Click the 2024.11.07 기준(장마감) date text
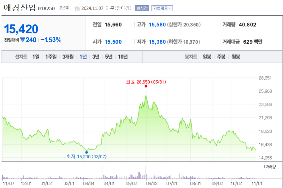283x188 pixels. (x=106, y=8)
